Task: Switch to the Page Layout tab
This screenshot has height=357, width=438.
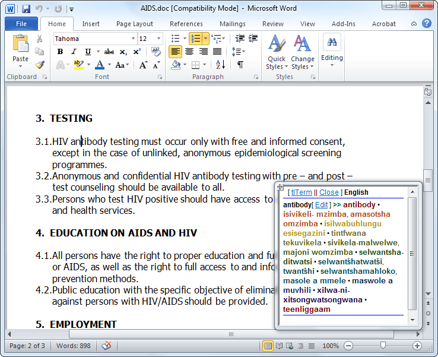Action: click(135, 24)
